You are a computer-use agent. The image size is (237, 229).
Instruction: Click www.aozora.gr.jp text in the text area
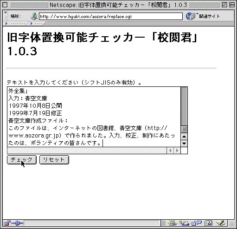pos(34,136)
